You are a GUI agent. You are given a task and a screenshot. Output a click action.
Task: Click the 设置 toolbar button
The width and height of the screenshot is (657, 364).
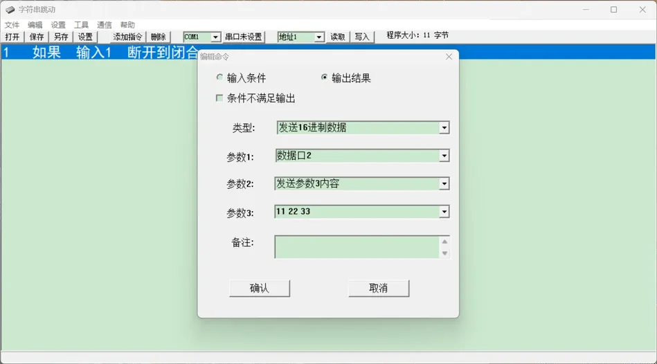coord(85,37)
